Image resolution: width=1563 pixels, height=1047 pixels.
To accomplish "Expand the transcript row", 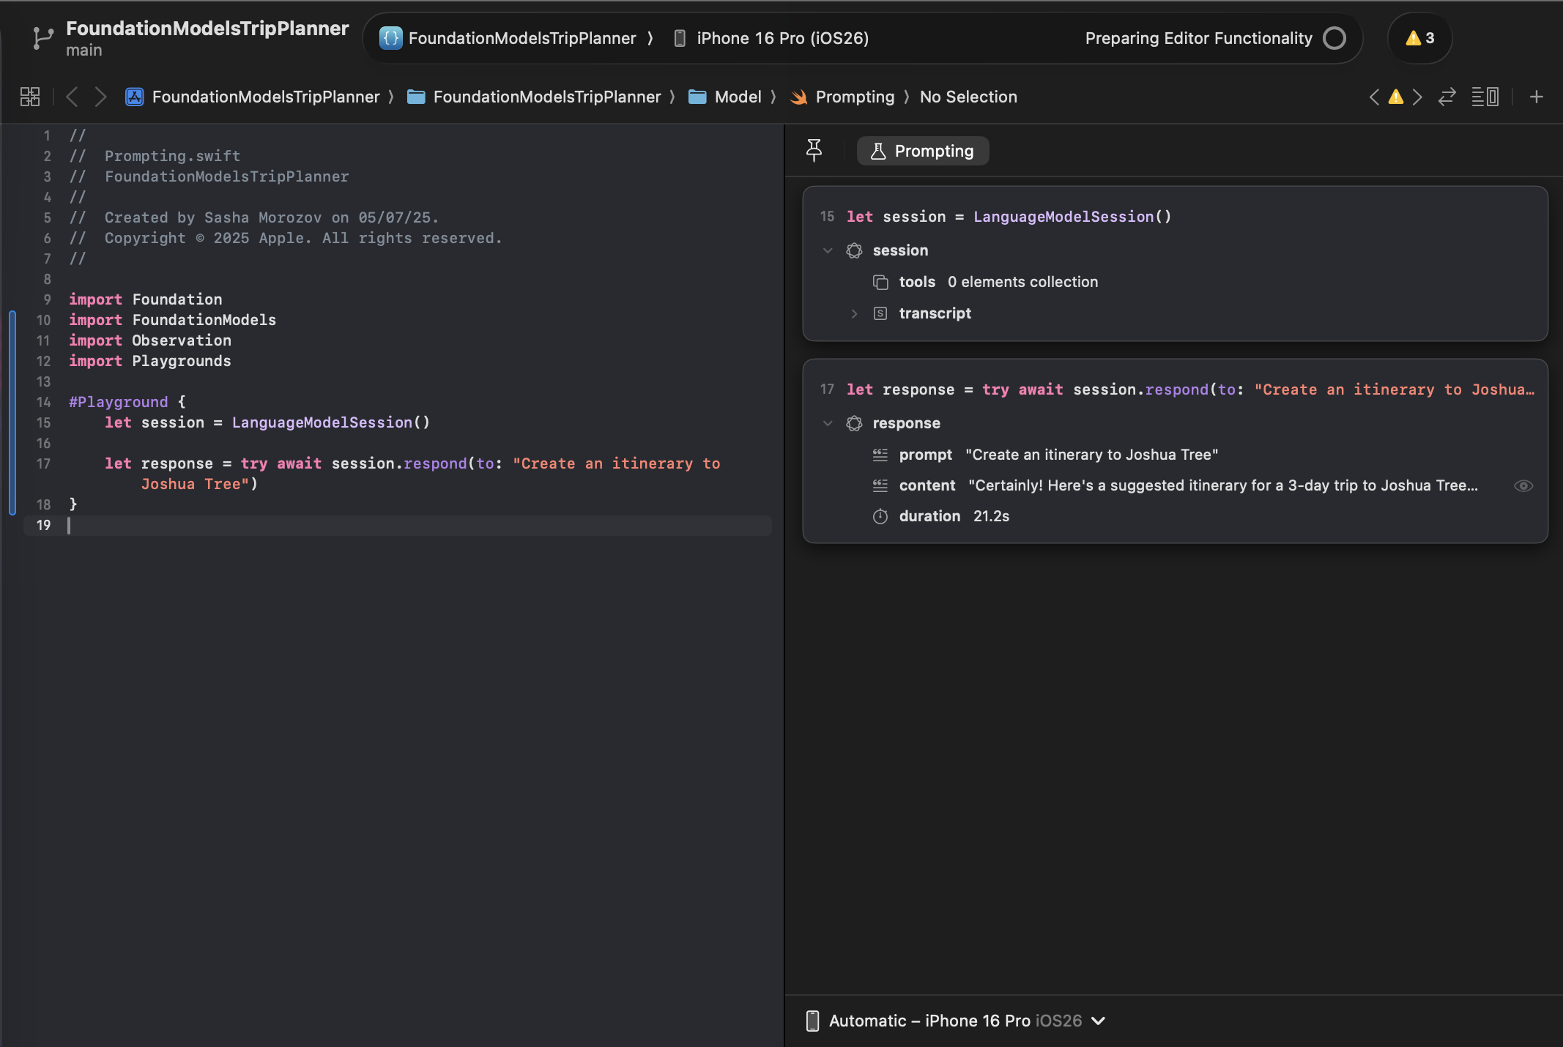I will pos(854,313).
